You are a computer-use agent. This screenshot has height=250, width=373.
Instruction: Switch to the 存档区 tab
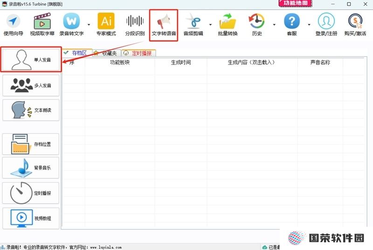click(x=76, y=53)
